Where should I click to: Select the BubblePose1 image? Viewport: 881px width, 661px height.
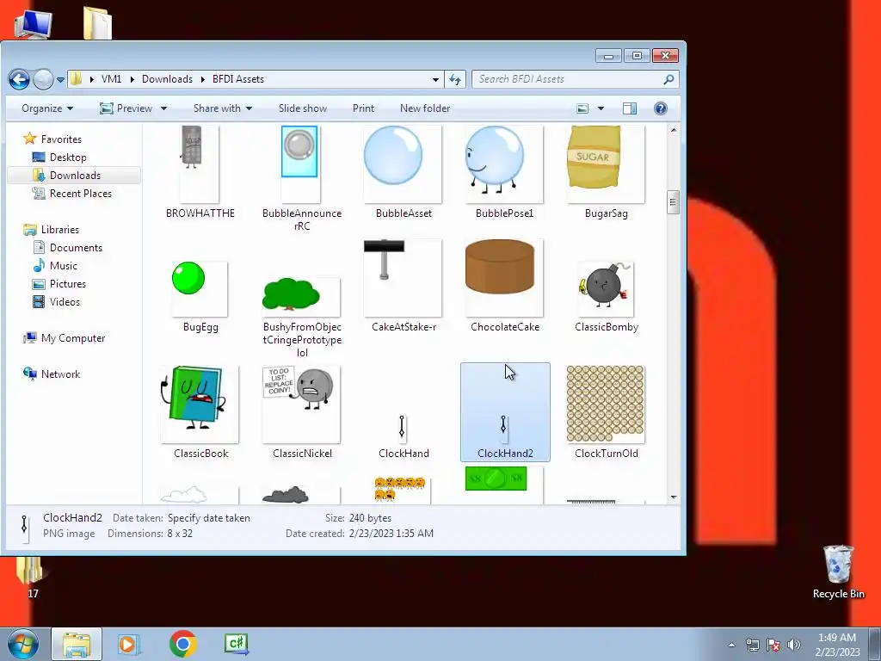point(504,171)
